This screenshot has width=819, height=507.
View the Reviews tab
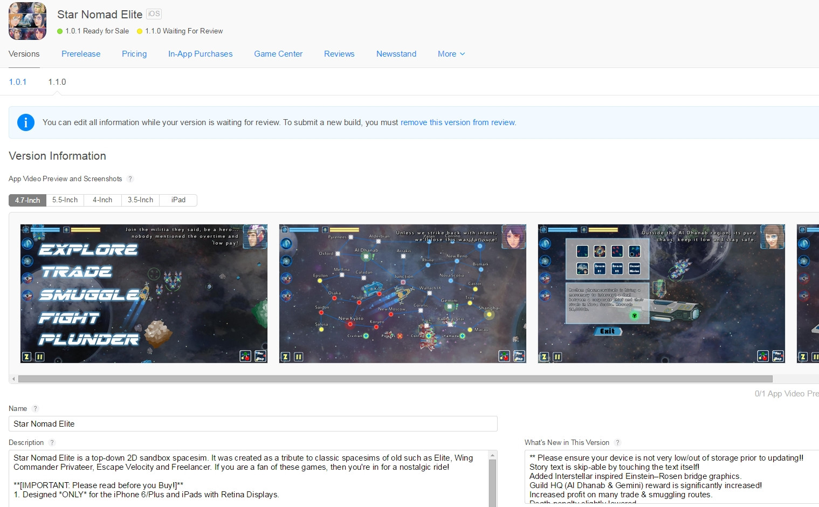339,54
